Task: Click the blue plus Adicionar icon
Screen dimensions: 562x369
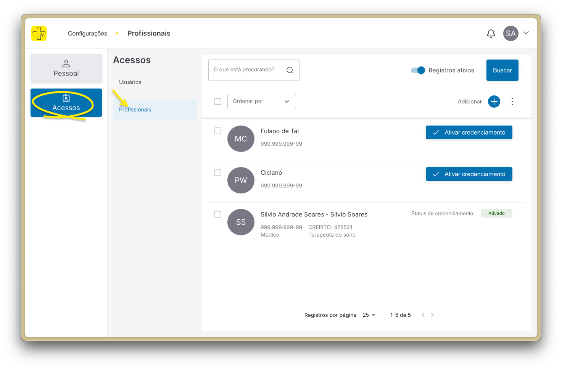Action: (494, 102)
